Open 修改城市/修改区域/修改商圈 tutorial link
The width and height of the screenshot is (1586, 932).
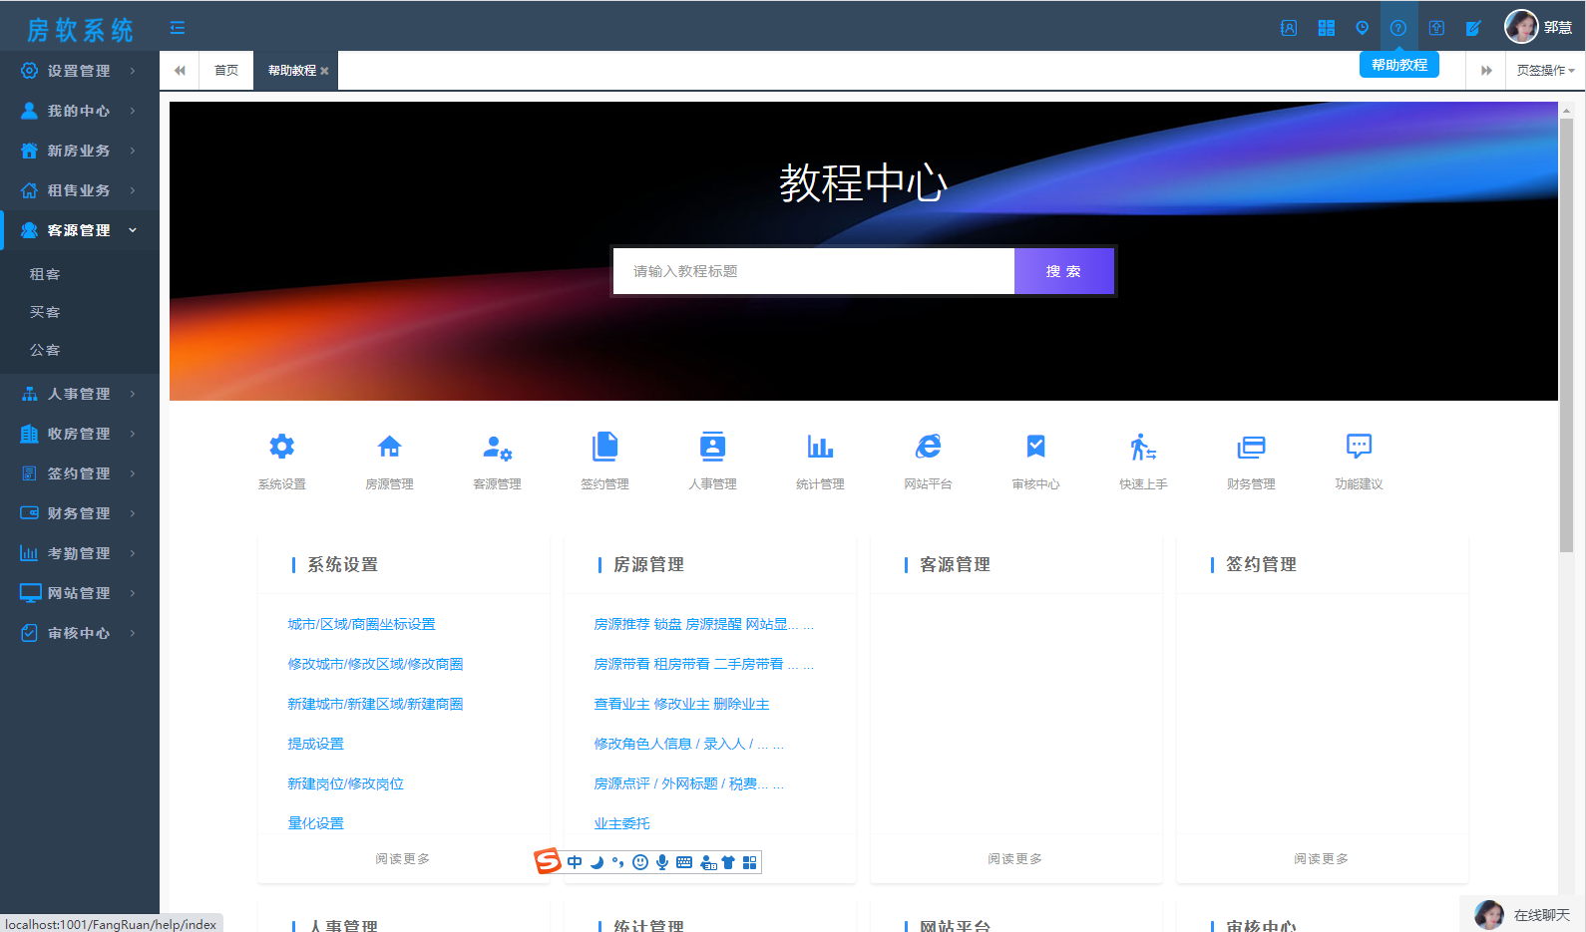375,664
